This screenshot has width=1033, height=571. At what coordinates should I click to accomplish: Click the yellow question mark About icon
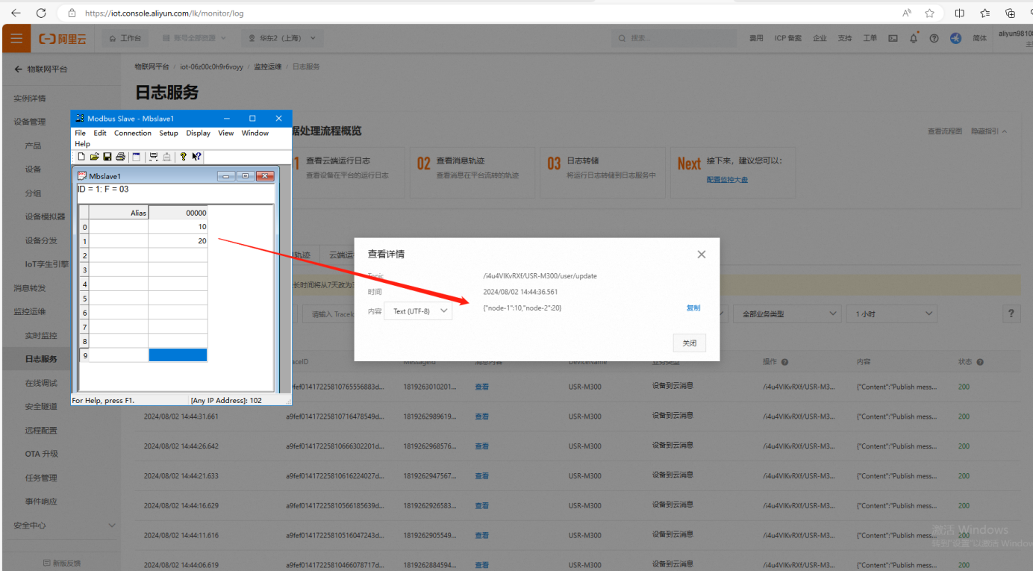[x=183, y=157]
